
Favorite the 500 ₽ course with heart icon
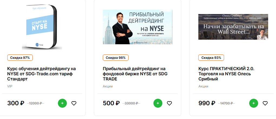(x=169, y=103)
